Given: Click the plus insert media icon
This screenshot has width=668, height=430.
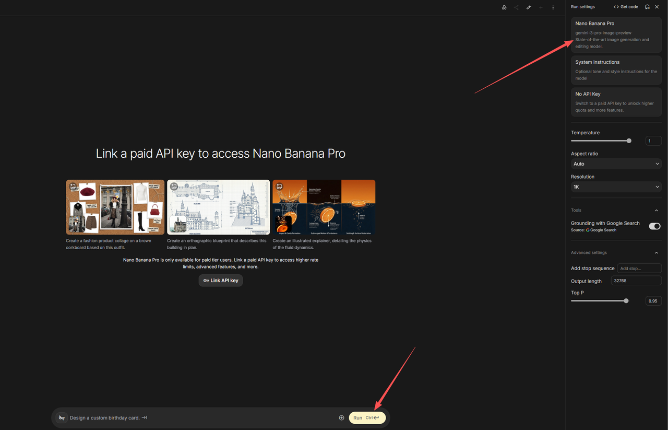Looking at the screenshot, I should click(x=341, y=418).
